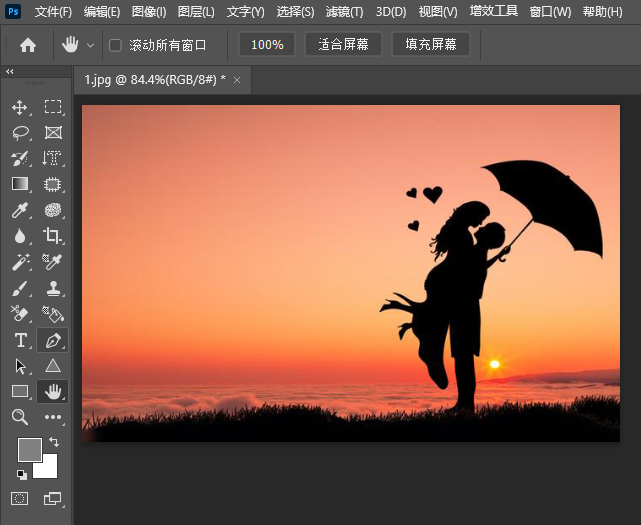Select the Gradient tool

tap(20, 184)
